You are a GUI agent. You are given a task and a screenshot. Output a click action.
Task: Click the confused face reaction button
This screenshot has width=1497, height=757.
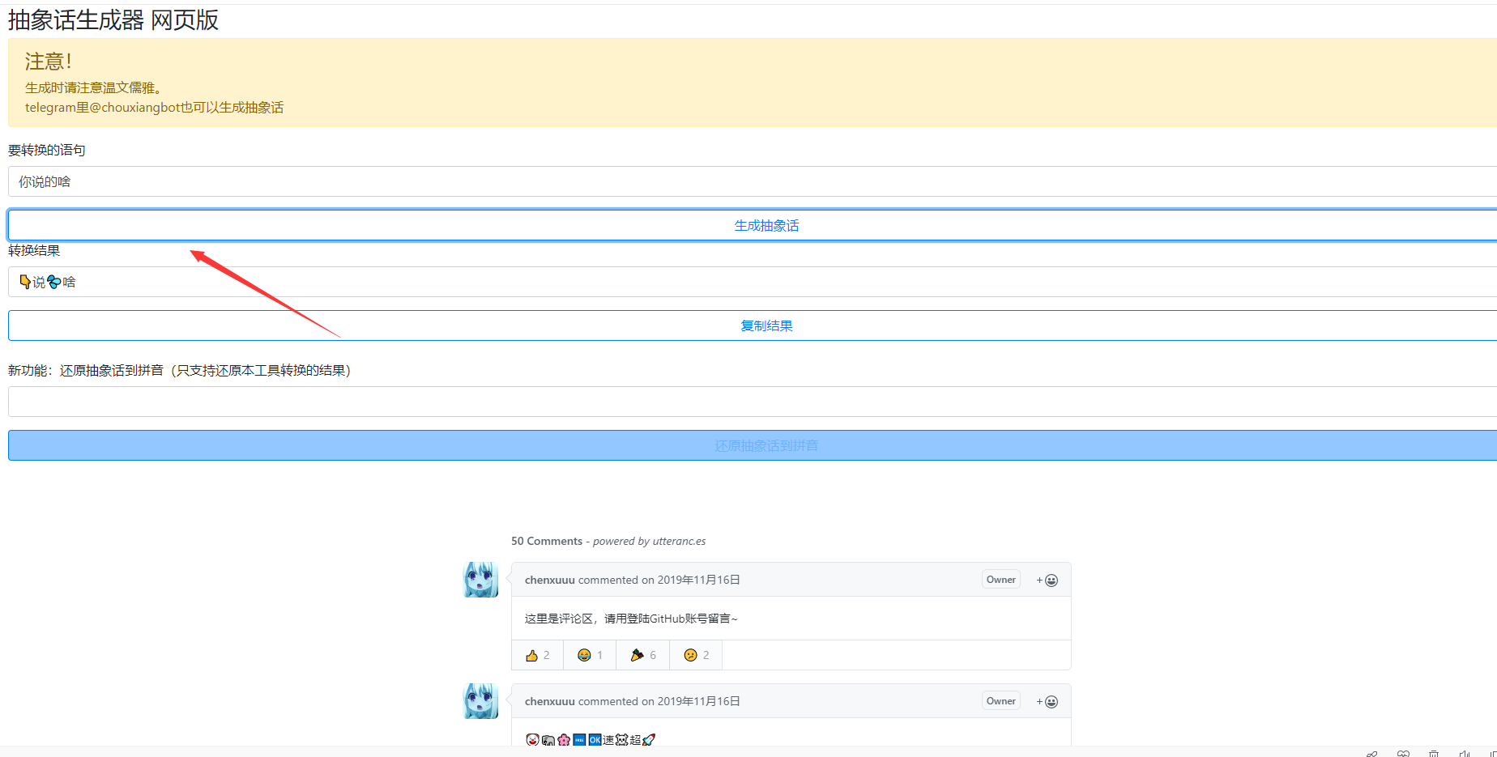(695, 655)
